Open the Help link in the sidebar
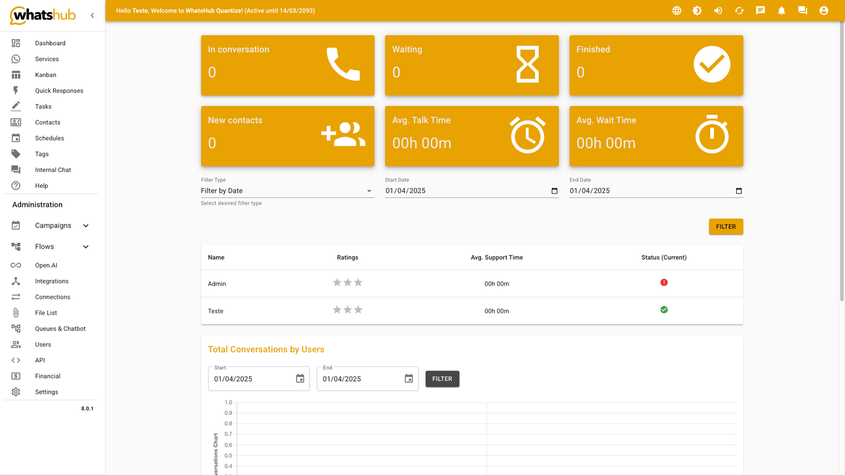 [x=41, y=185]
